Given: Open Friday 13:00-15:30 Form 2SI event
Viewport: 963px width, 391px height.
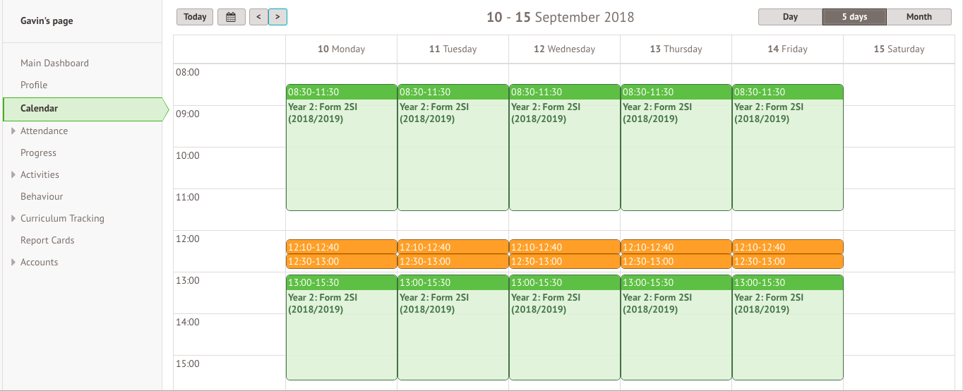Looking at the screenshot, I should 787,327.
